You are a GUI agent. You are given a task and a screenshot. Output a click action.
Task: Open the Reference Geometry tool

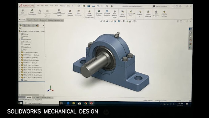107,13
